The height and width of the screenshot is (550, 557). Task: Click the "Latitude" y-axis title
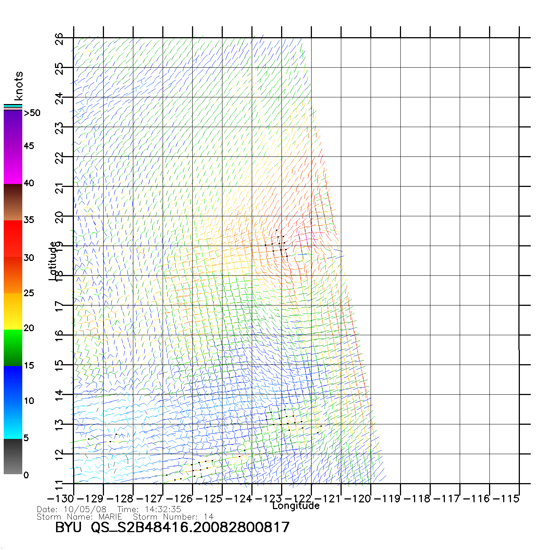point(53,261)
